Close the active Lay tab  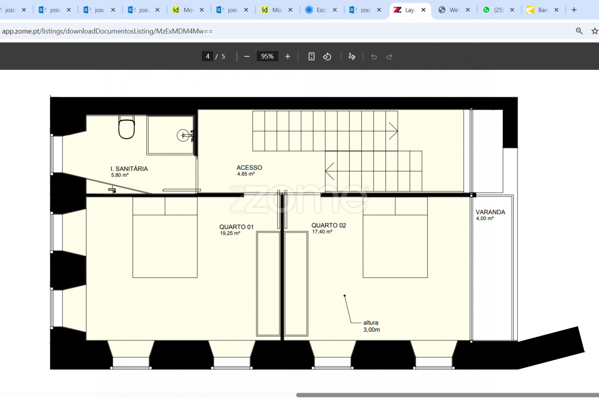tap(423, 10)
